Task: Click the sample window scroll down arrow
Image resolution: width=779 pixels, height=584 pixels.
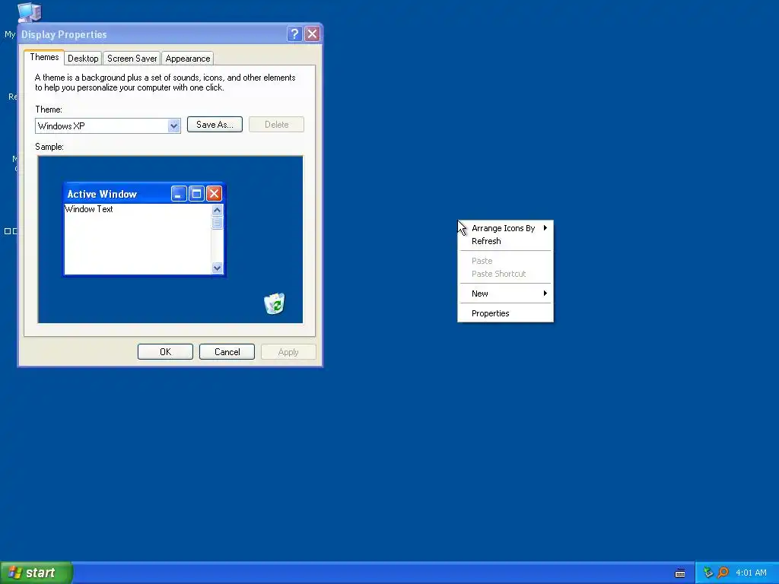Action: pos(217,268)
